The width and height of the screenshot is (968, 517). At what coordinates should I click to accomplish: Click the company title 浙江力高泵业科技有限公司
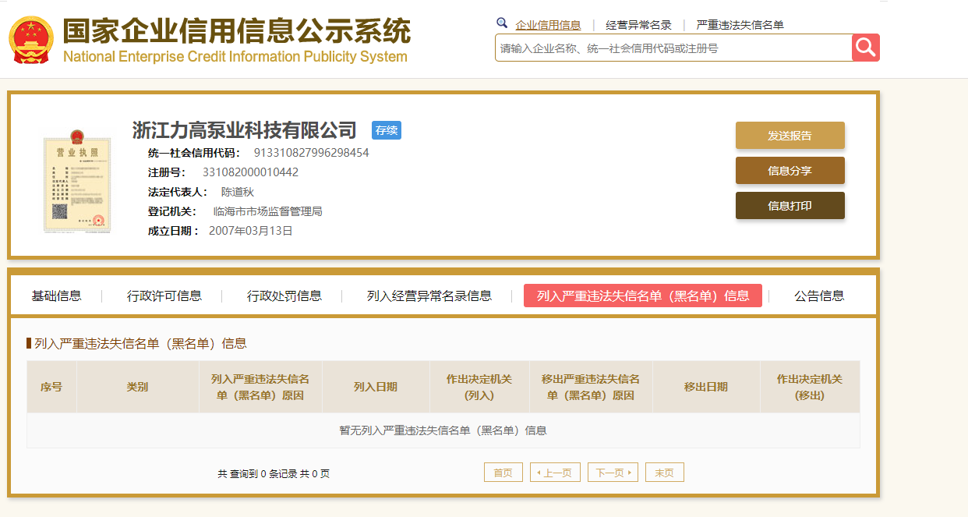click(245, 130)
